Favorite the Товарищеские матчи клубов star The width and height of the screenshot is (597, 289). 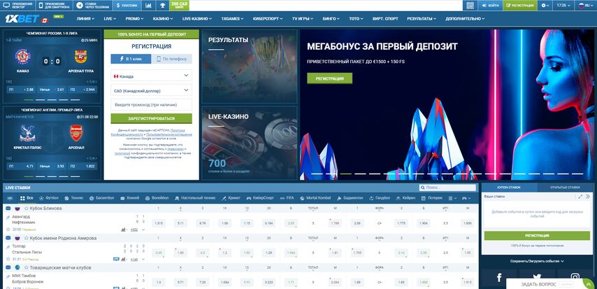[x=27, y=267]
